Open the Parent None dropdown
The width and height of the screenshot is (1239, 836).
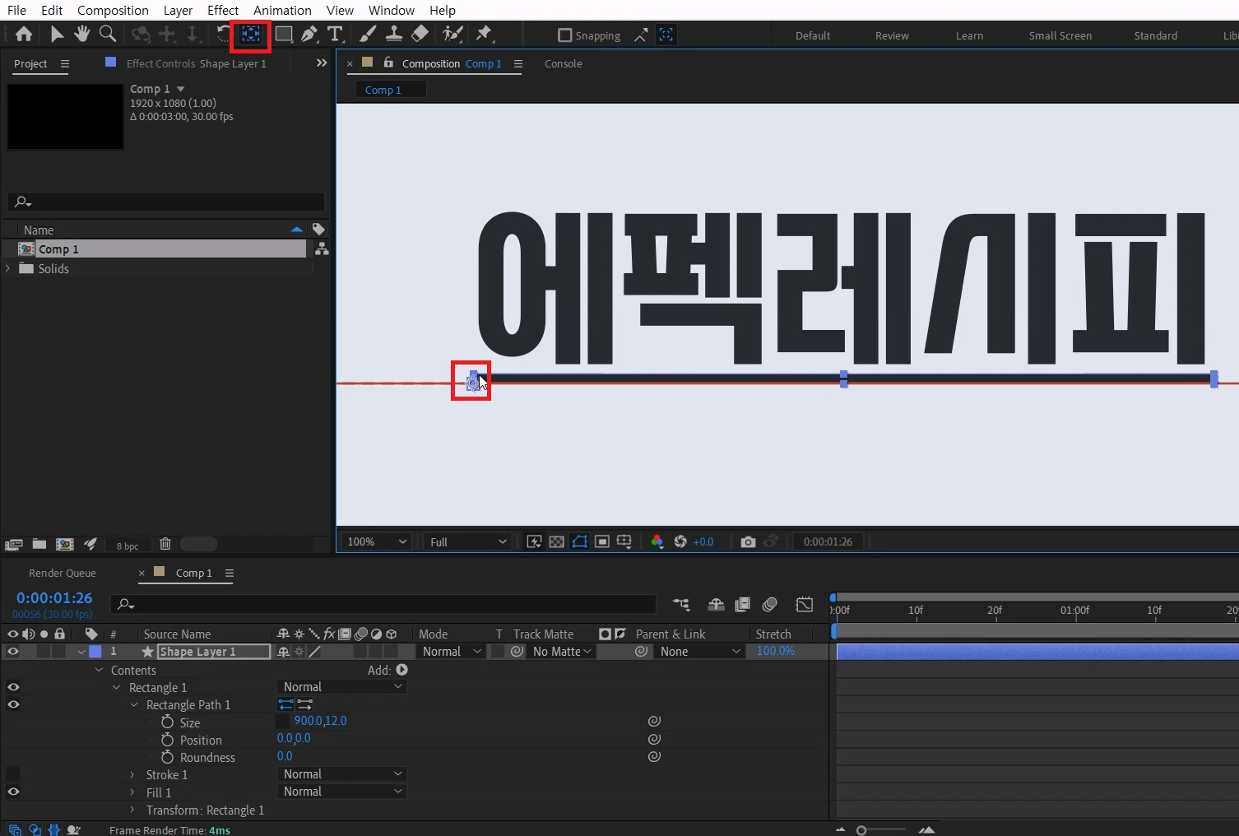pos(700,651)
